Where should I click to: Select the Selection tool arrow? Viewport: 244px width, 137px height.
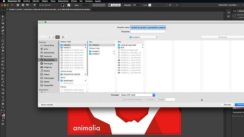(3, 13)
